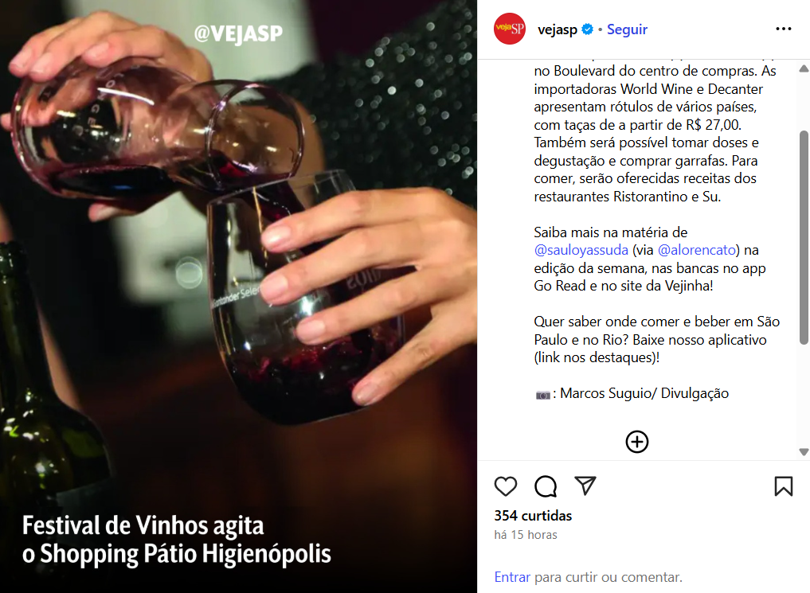Save the post with the bookmark icon
Image resolution: width=810 pixels, height=593 pixels.
point(783,486)
